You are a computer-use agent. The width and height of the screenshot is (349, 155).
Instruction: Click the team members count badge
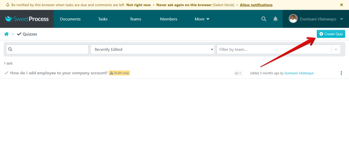point(238,73)
